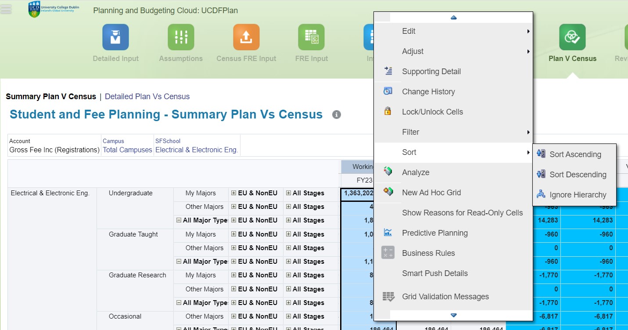Image resolution: width=628 pixels, height=330 pixels.
Task: Click the info icon beside form title
Action: [337, 115]
